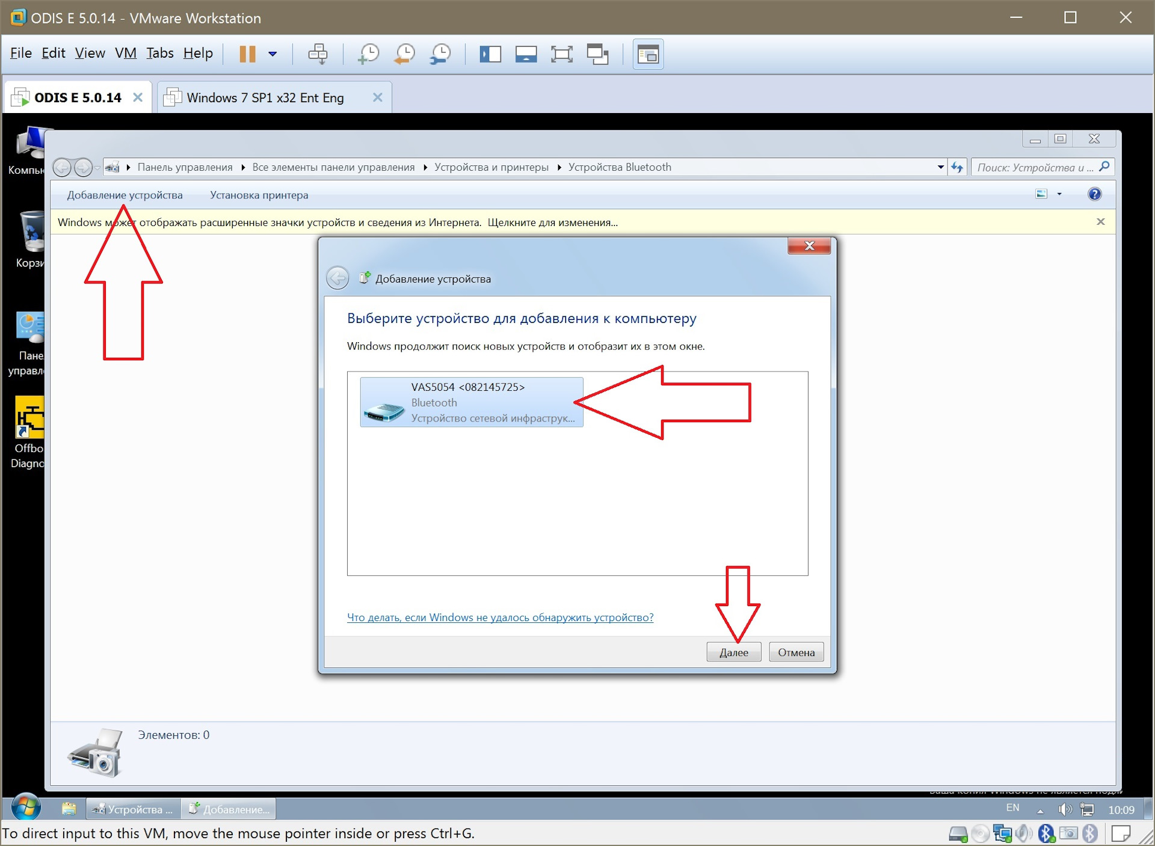
Task: Dismiss the Windows extended device info banner
Action: pos(1101,221)
